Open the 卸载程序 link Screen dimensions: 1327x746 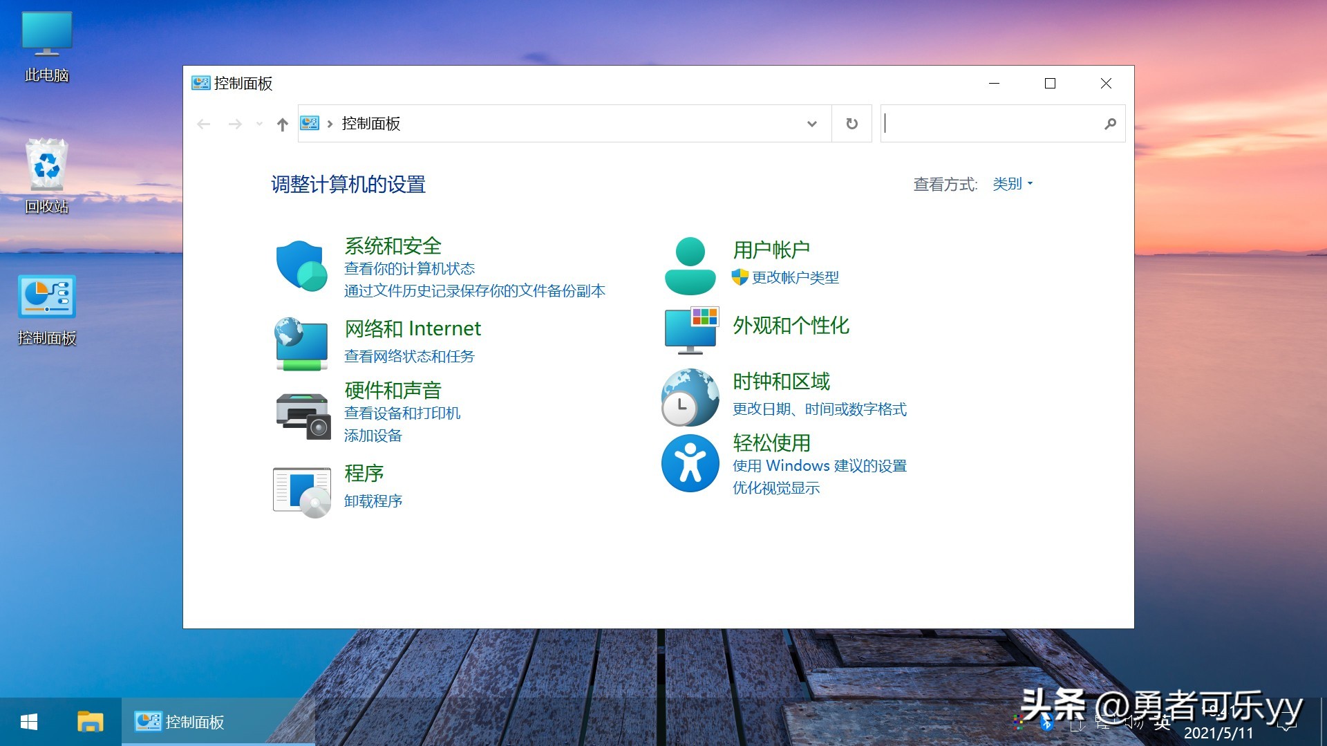(373, 501)
